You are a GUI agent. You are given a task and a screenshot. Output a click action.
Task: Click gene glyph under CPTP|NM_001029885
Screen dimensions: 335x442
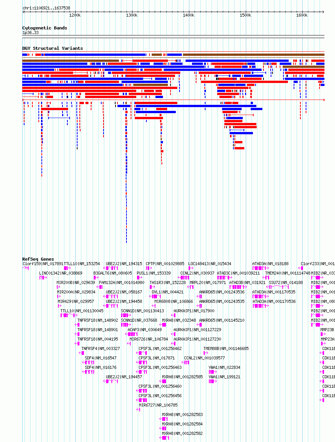(x=149, y=268)
